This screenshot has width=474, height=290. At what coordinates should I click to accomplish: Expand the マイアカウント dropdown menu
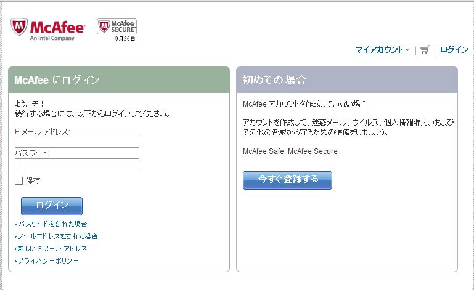[x=382, y=50]
